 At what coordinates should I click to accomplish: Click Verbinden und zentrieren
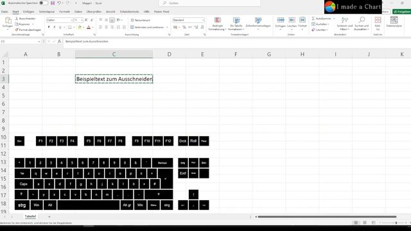[x=147, y=27]
